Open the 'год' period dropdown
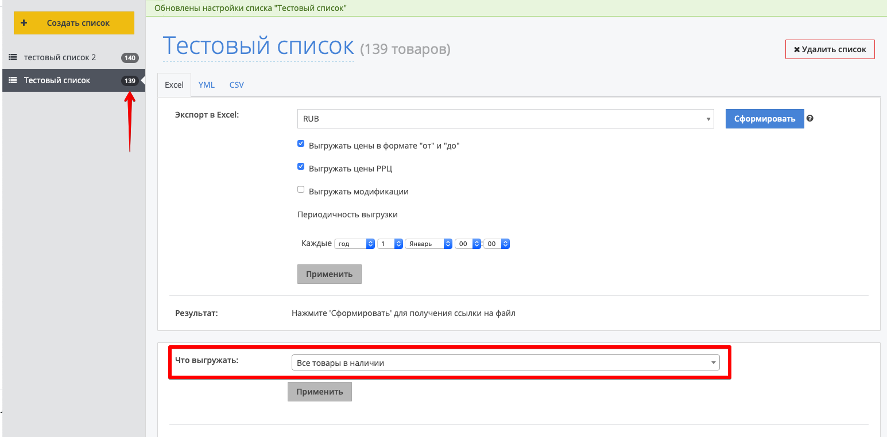887x437 pixels. point(355,244)
